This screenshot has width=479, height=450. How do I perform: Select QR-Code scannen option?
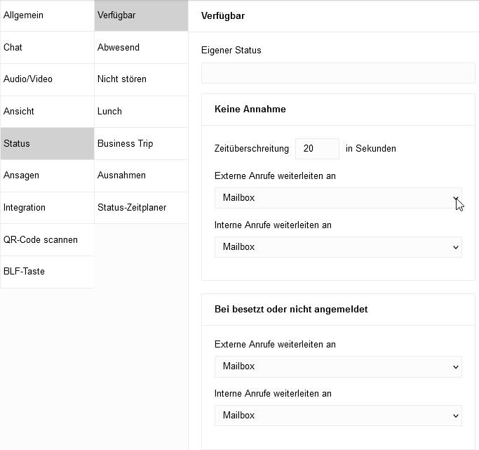47,240
